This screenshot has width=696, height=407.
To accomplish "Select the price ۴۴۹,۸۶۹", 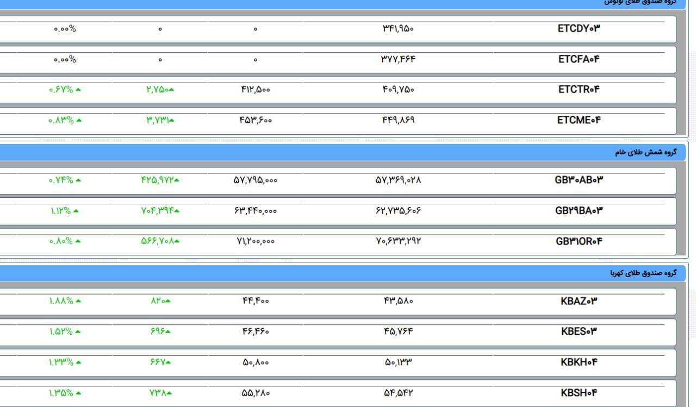I will [398, 120].
